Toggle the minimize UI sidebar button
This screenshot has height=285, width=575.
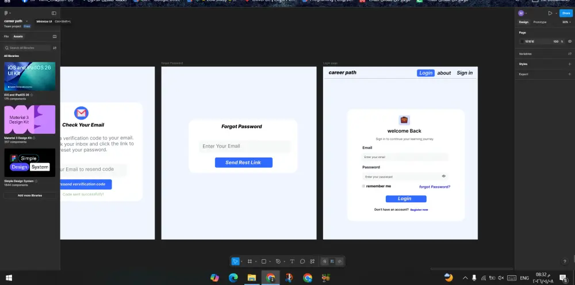click(x=54, y=13)
